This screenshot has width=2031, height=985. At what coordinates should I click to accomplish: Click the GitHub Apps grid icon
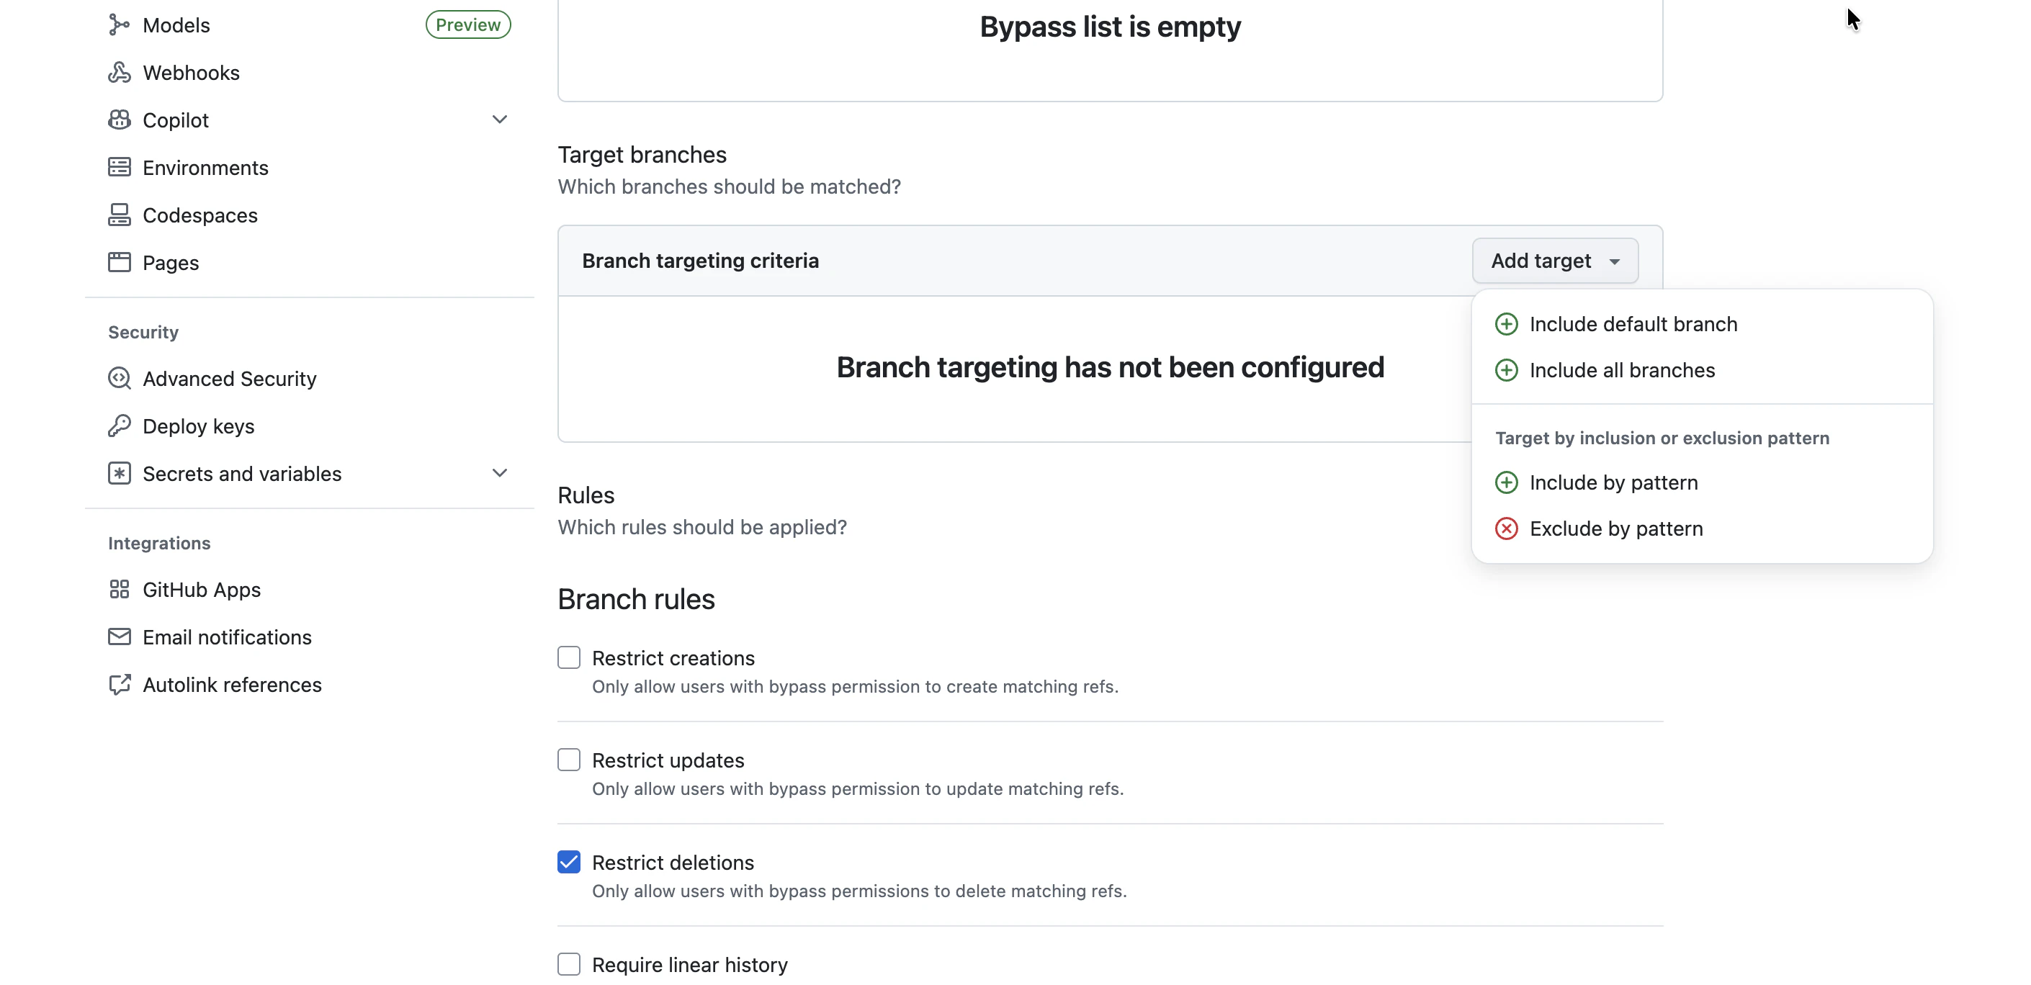click(x=119, y=590)
